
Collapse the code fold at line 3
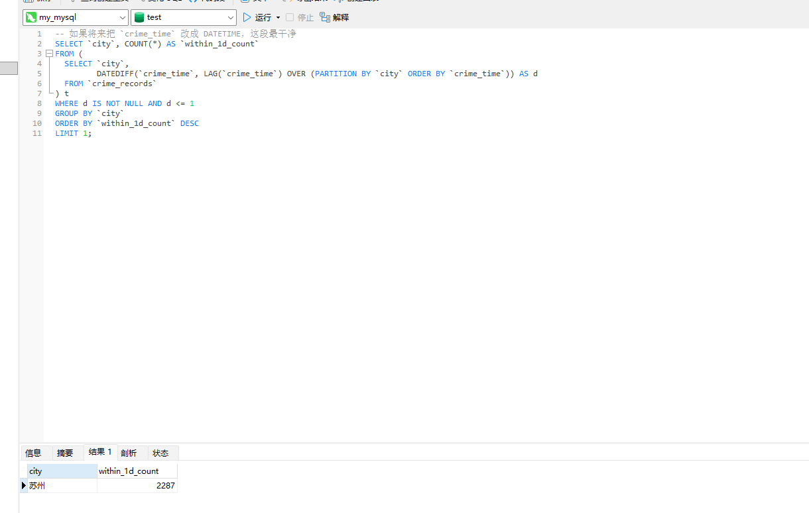(x=49, y=54)
